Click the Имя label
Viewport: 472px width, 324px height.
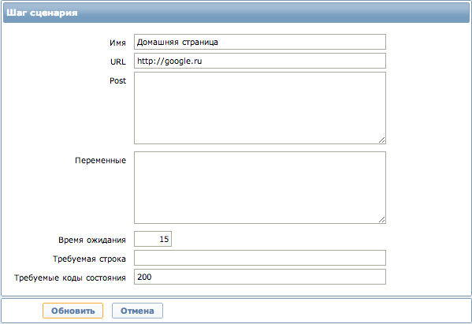[117, 43]
